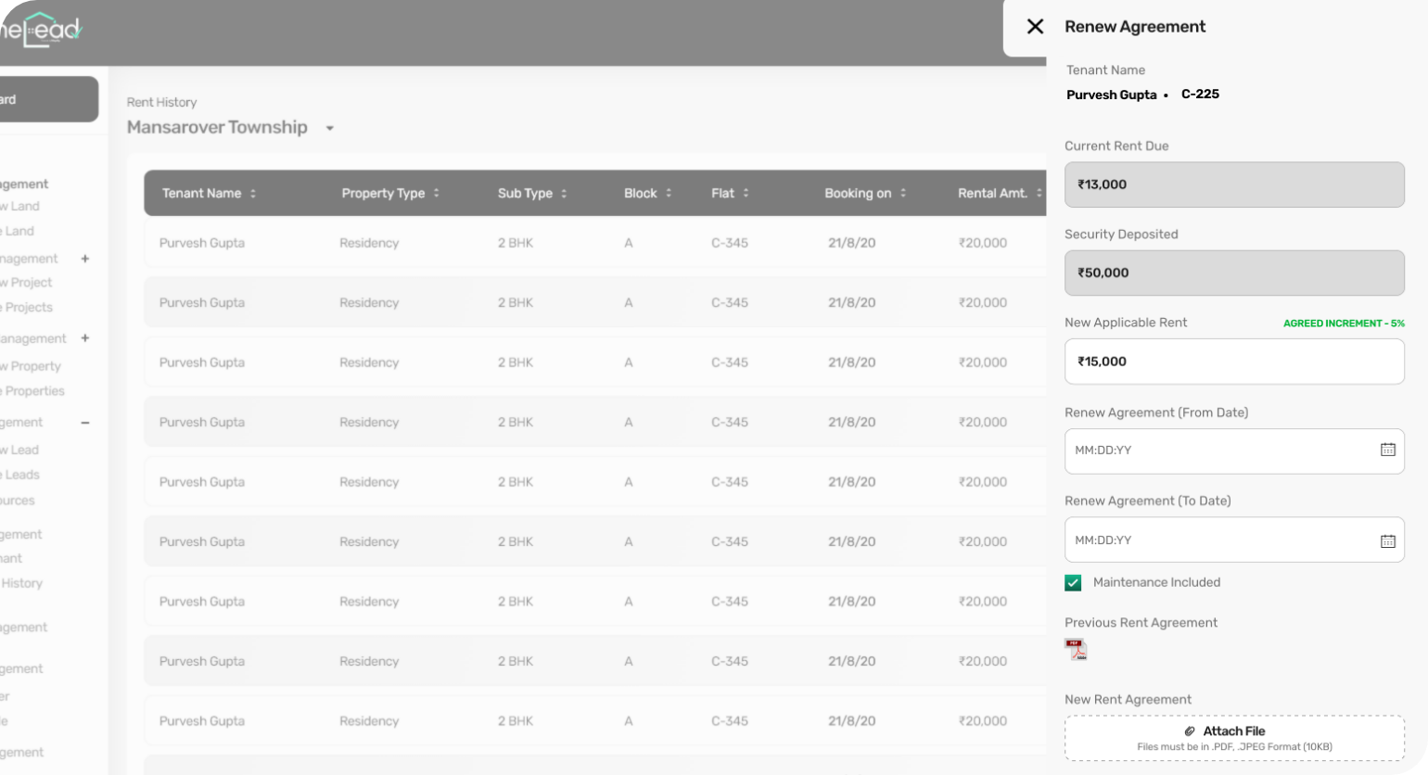This screenshot has height=775, width=1428.
Task: Open the Leads sidebar item
Action: pos(20,475)
